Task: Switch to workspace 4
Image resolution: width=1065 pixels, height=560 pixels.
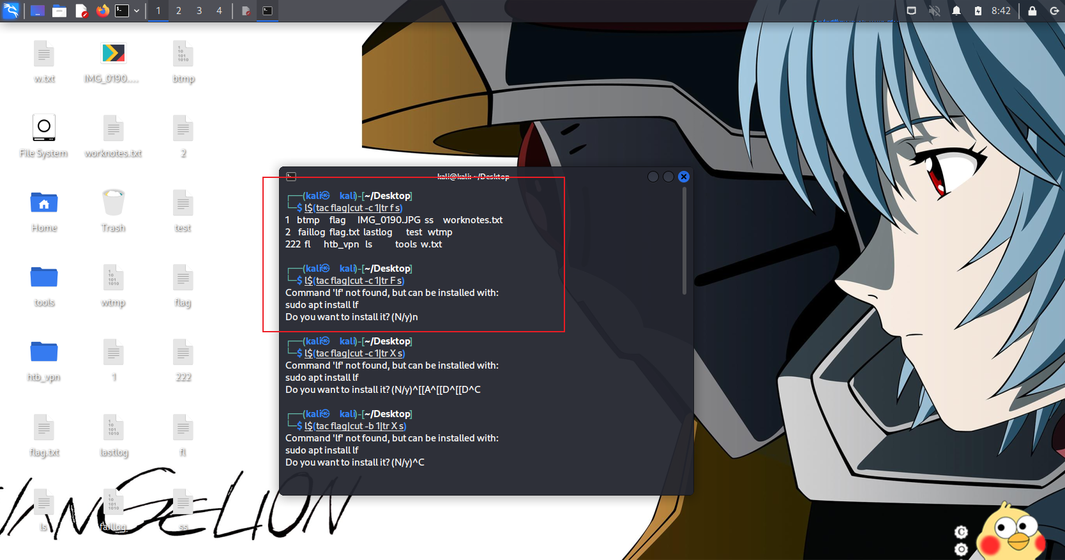Action: [x=219, y=11]
